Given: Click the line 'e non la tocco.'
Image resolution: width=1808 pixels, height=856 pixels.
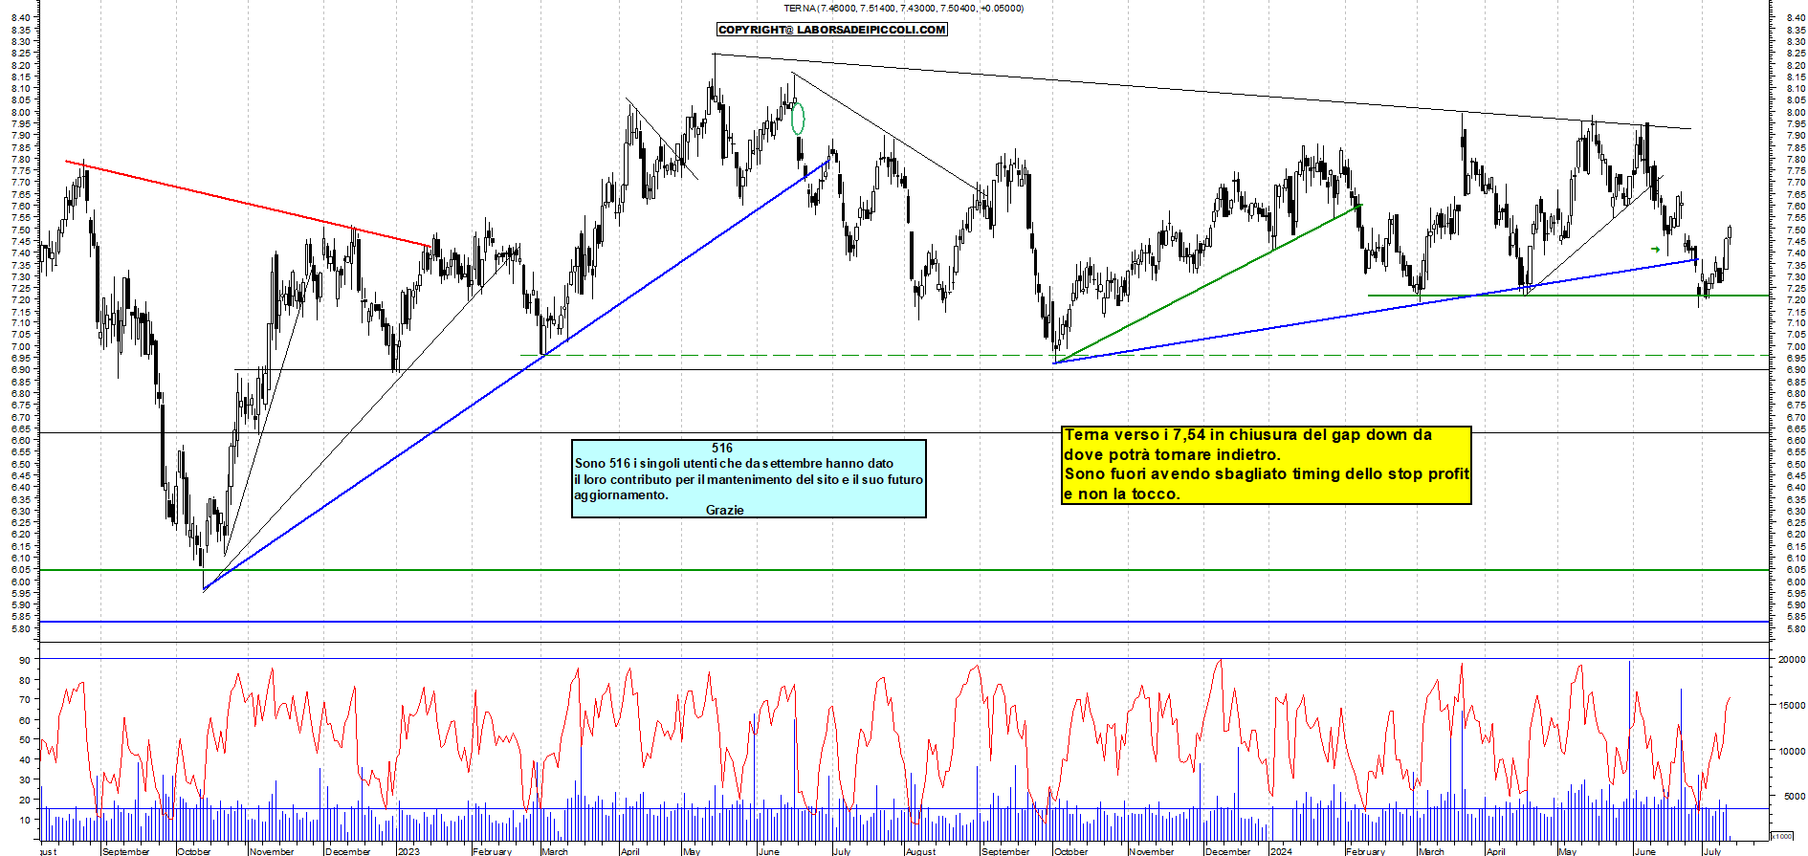Looking at the screenshot, I should (1122, 494).
